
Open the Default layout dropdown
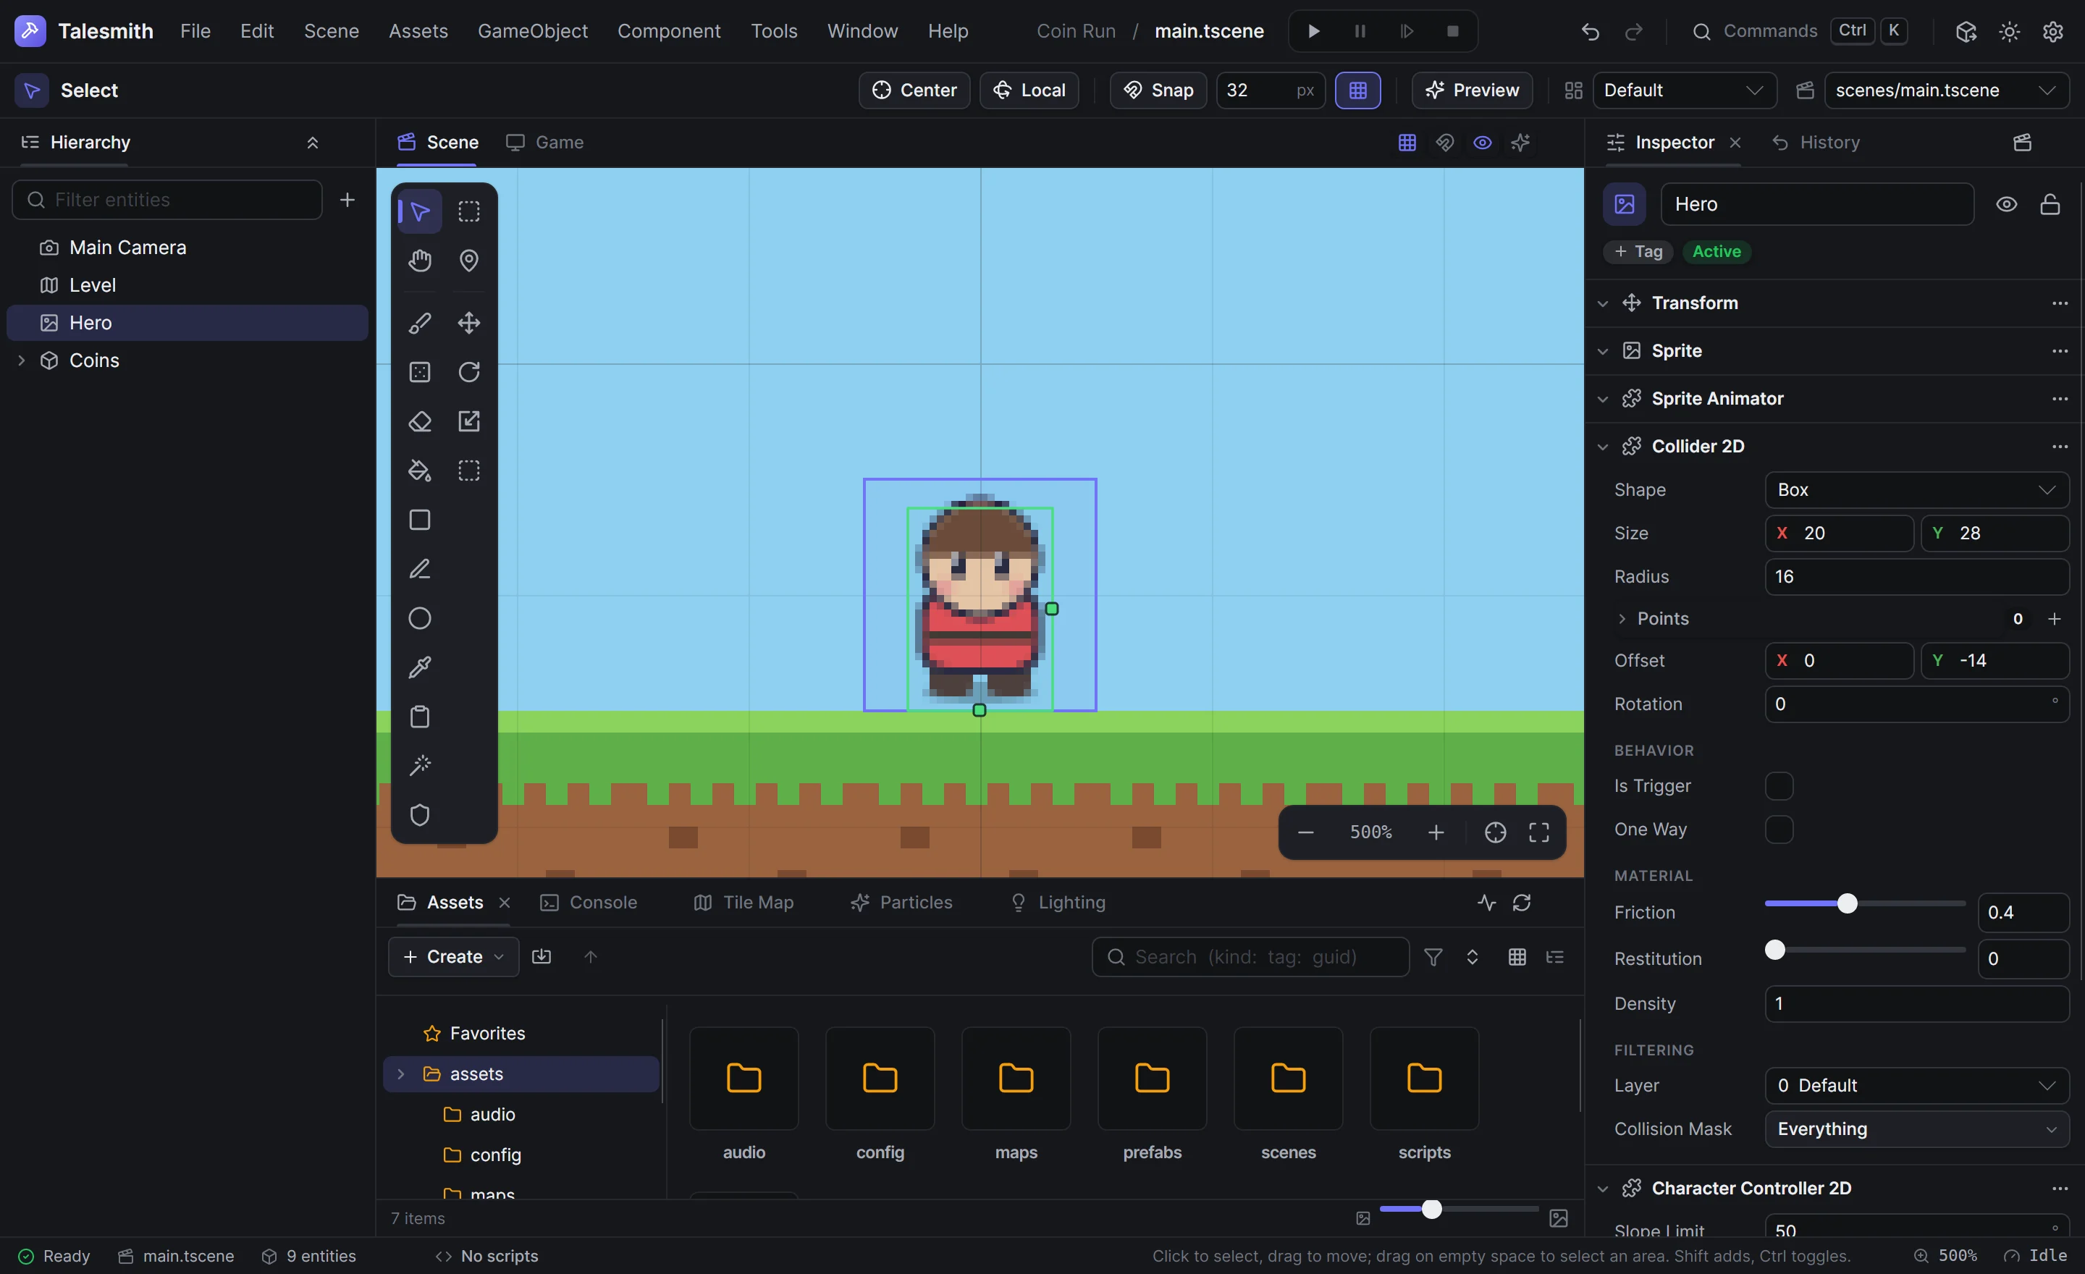[1685, 90]
